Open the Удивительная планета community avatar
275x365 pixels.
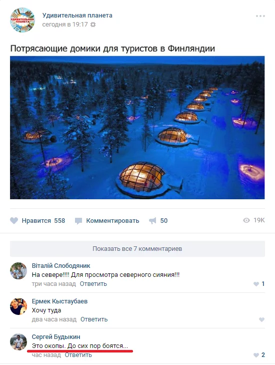pos(22,20)
